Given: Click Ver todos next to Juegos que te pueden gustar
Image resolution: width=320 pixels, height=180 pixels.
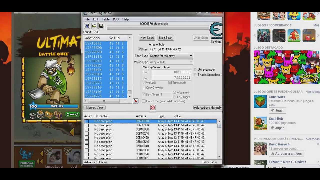Looking at the screenshot, I should pos(313,92).
